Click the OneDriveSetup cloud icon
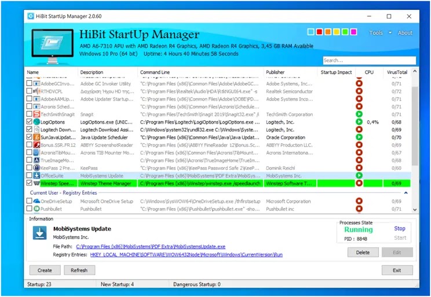 [x=36, y=201]
